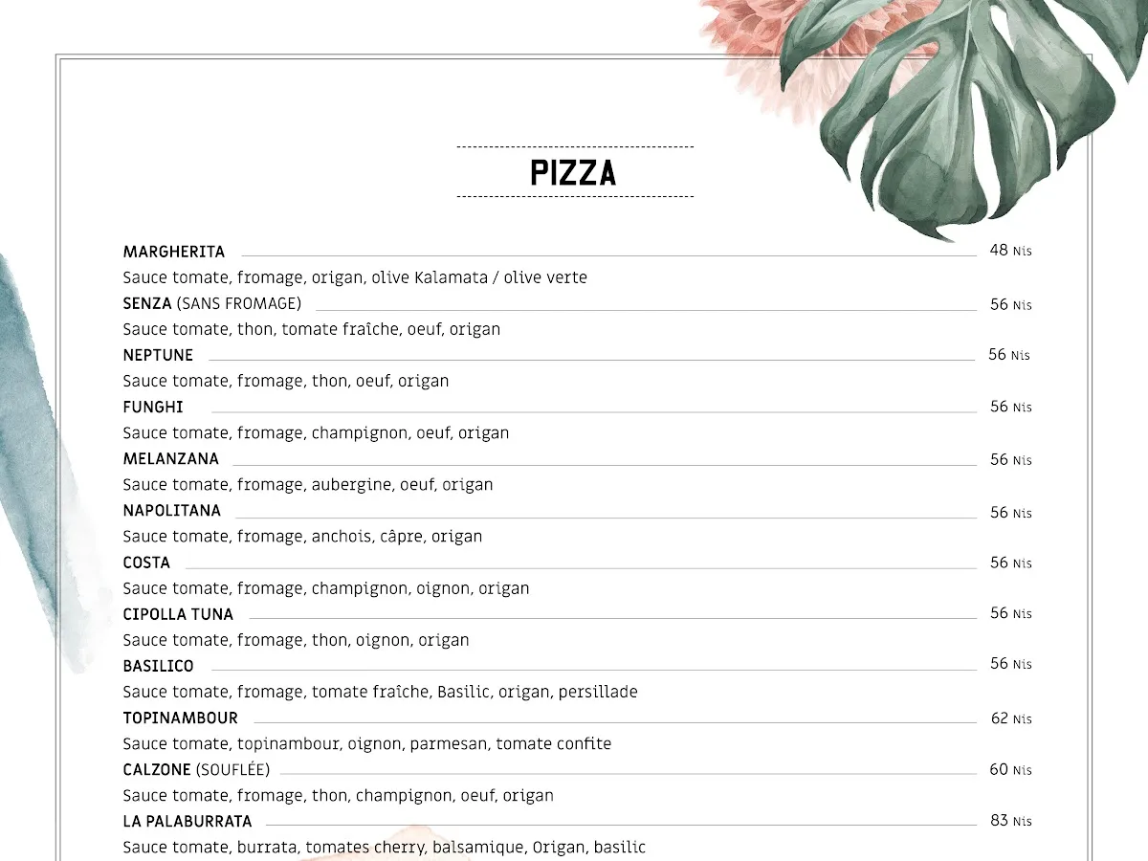Click the Napolitana pizza title
This screenshot has width=1148, height=861.
click(171, 510)
